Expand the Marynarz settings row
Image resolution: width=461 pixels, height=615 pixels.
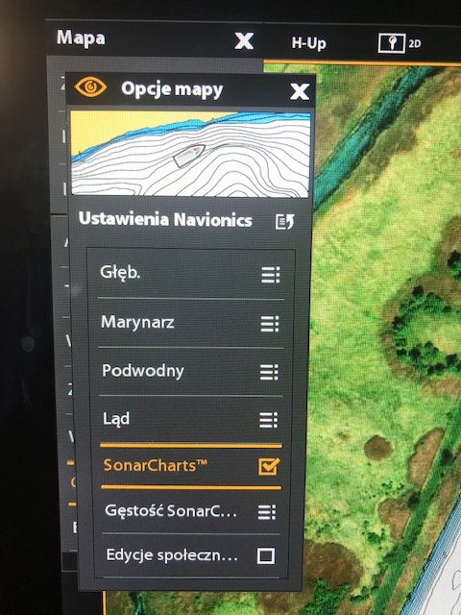pyautogui.click(x=190, y=323)
